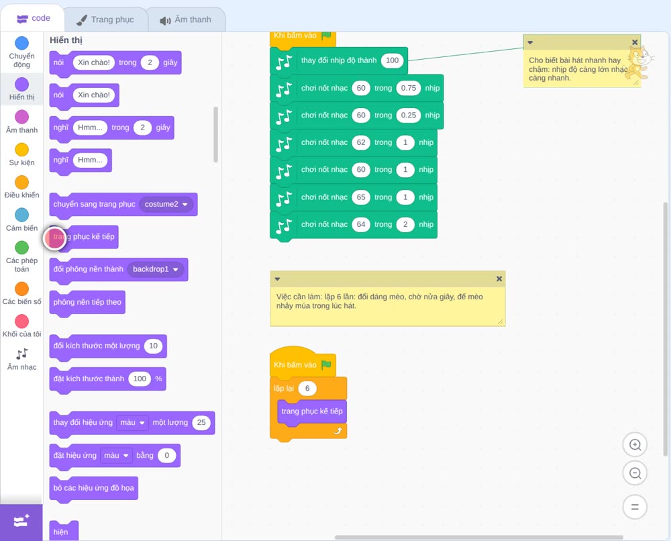Click the 'bỏ các hiệu ứng đồ họa' block
The width and height of the screenshot is (671, 541).
click(94, 489)
